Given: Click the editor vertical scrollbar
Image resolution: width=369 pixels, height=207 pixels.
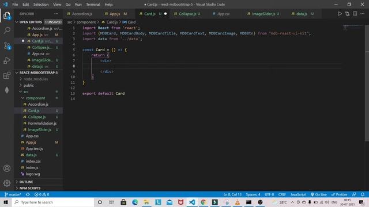Looking at the screenshot, I should click(x=367, y=82).
